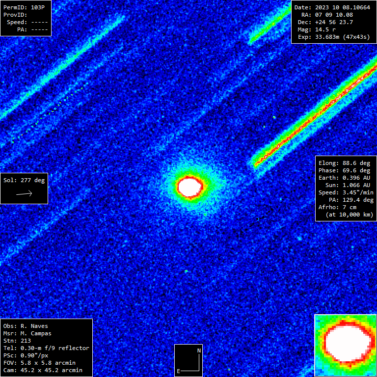The height and width of the screenshot is (377, 377).
Task: Click "Phase: 69.6 deg" value
Action: click(x=344, y=170)
